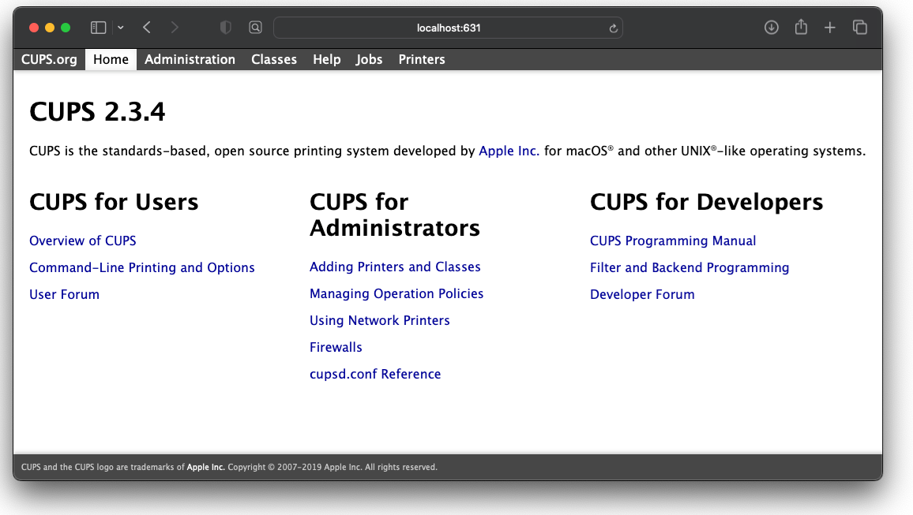The image size is (913, 515).
Task: Click the localhost:631 address bar
Action: [x=448, y=28]
